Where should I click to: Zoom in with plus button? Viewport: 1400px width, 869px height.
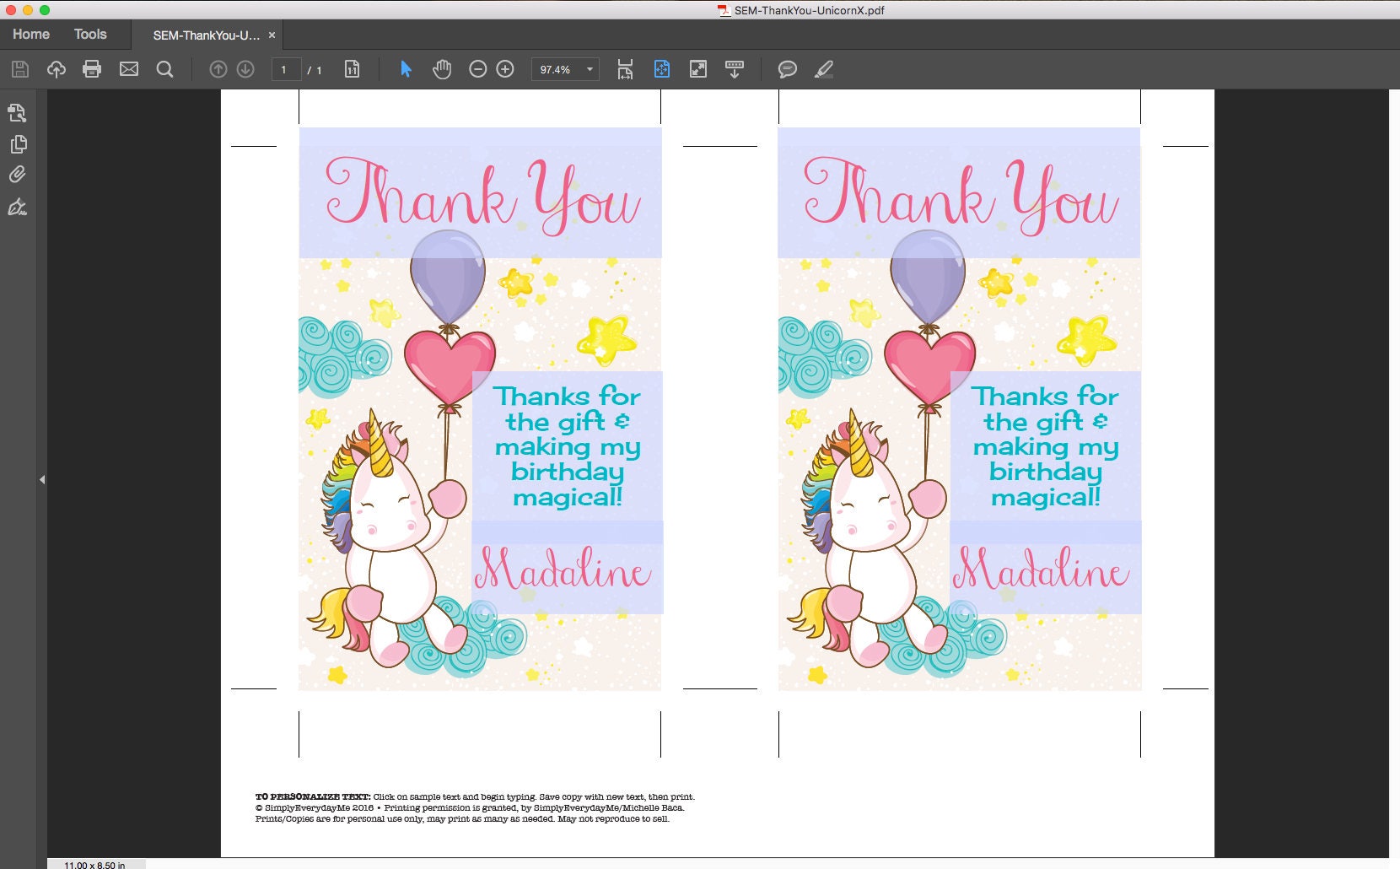point(505,69)
